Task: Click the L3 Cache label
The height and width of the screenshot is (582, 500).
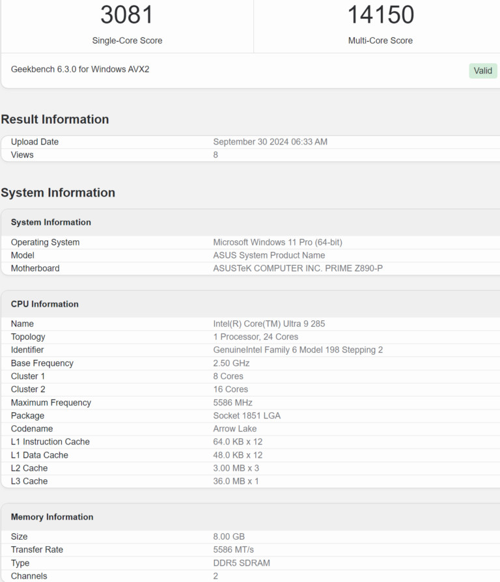Action: 29,481
